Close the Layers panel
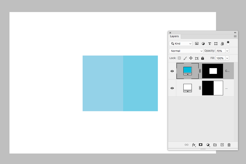This screenshot has width=246, height=164. [170, 33]
